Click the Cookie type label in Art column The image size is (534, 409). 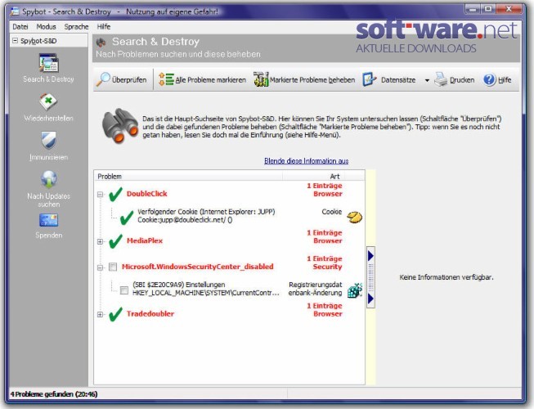[332, 212]
